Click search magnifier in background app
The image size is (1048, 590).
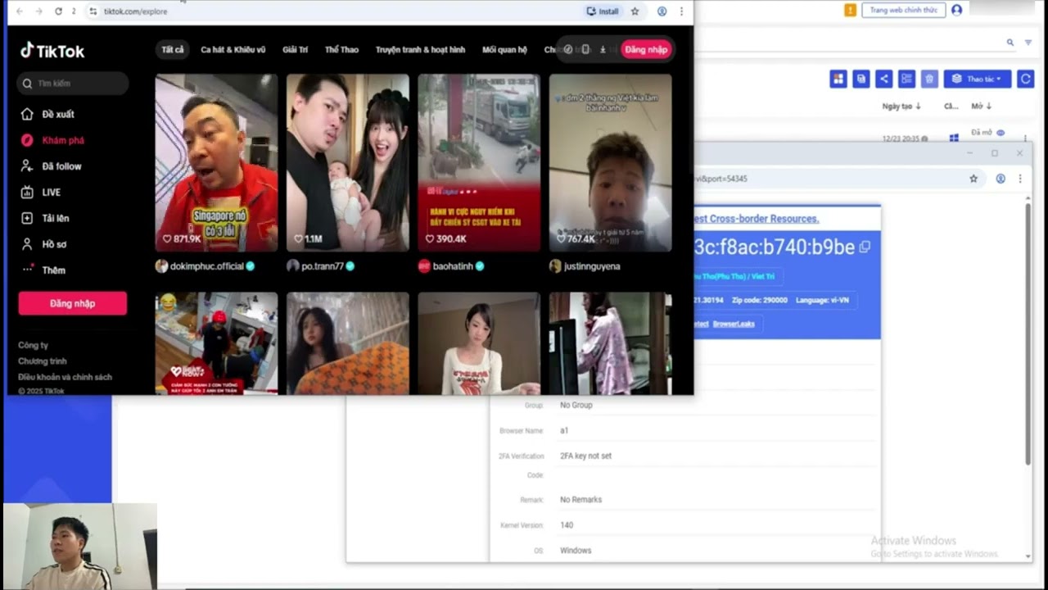point(1010,43)
